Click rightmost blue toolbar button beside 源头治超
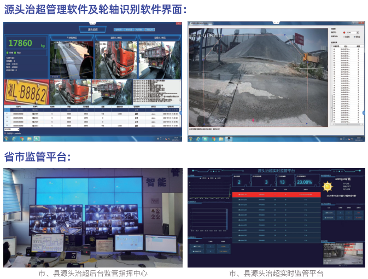The image size is (368, 279). [x=150, y=30]
